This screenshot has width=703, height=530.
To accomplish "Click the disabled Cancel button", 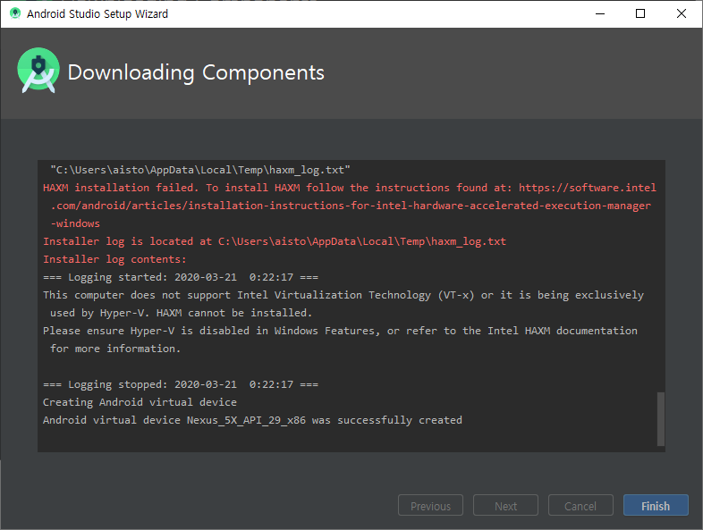I will [580, 505].
